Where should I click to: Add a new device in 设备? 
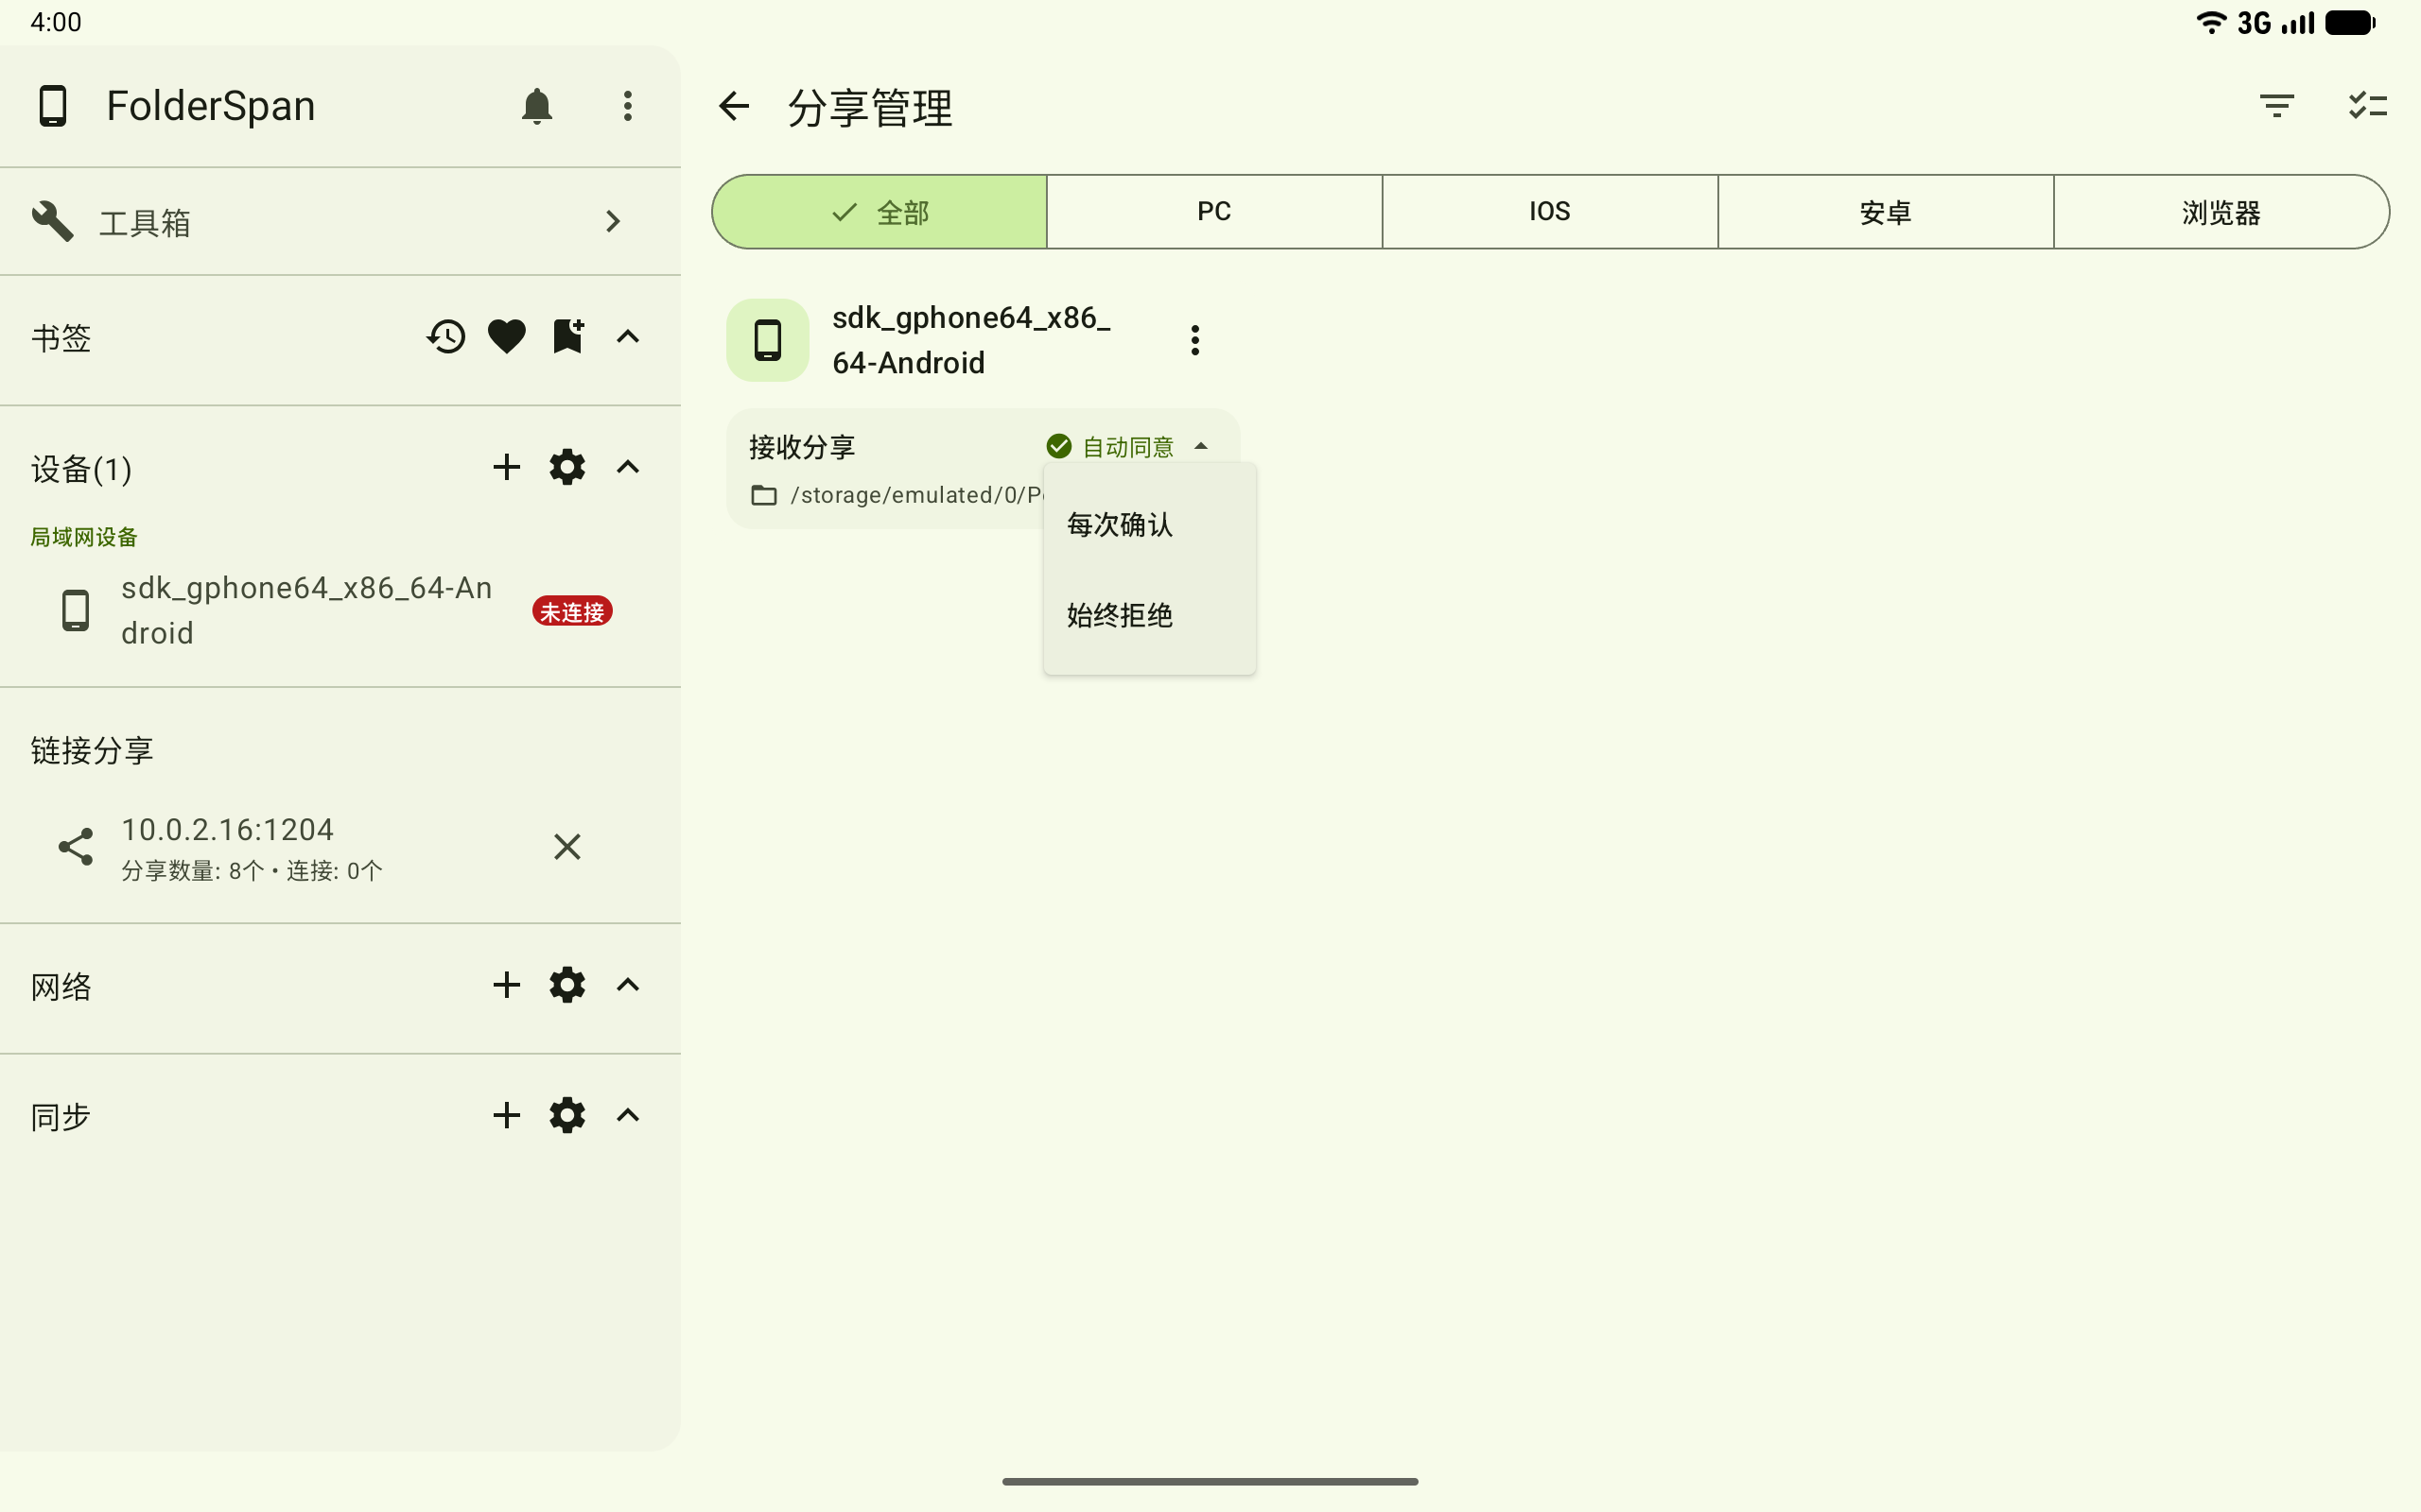[x=507, y=467]
